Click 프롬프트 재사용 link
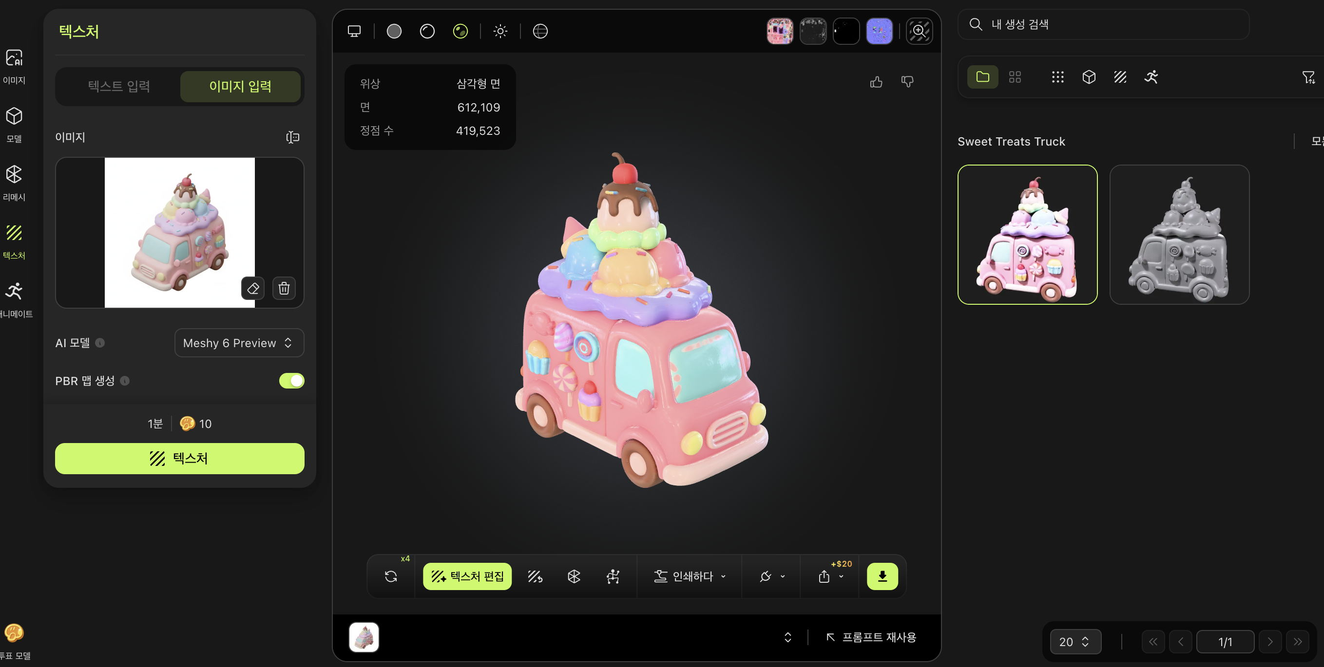This screenshot has height=667, width=1324. tap(871, 637)
